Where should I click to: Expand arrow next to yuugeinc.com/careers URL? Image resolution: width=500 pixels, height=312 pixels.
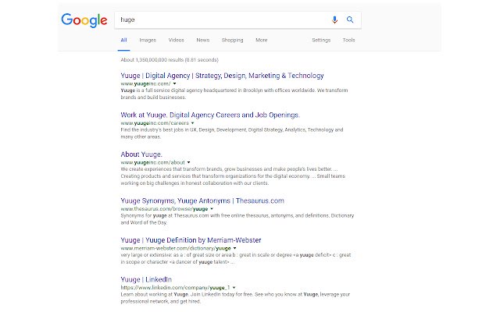(193, 123)
